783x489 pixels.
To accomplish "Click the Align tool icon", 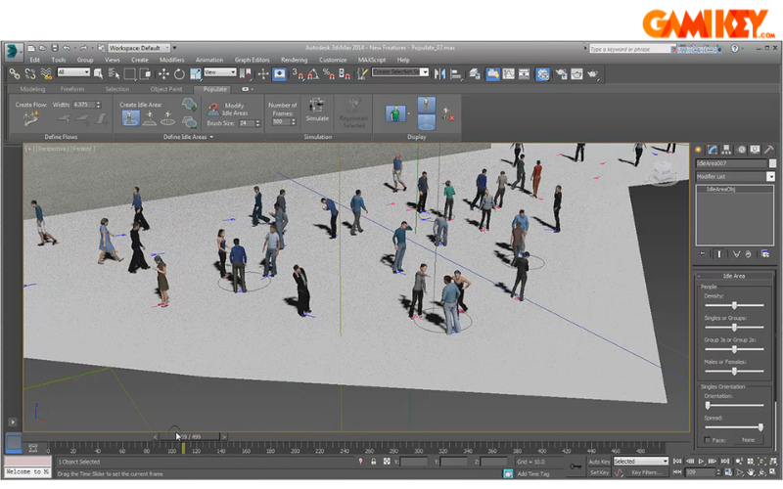I will click(456, 74).
